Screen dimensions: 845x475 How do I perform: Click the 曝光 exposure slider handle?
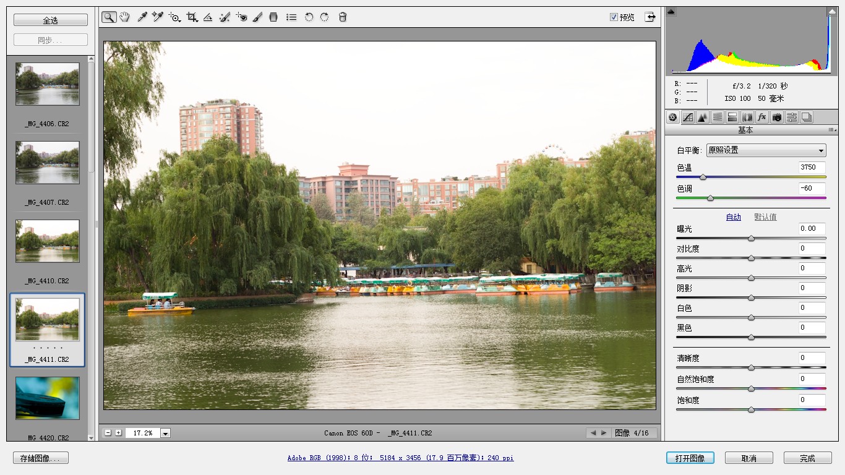[x=751, y=238]
